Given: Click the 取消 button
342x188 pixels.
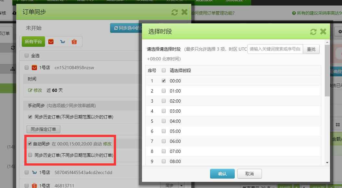Looking at the screenshot, I should [x=250, y=174].
